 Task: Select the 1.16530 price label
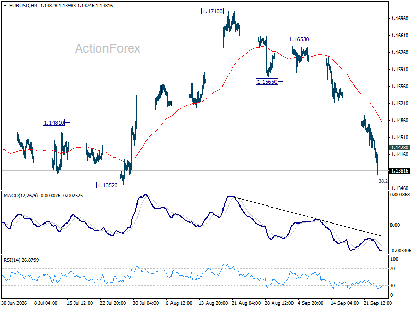tap(299, 39)
